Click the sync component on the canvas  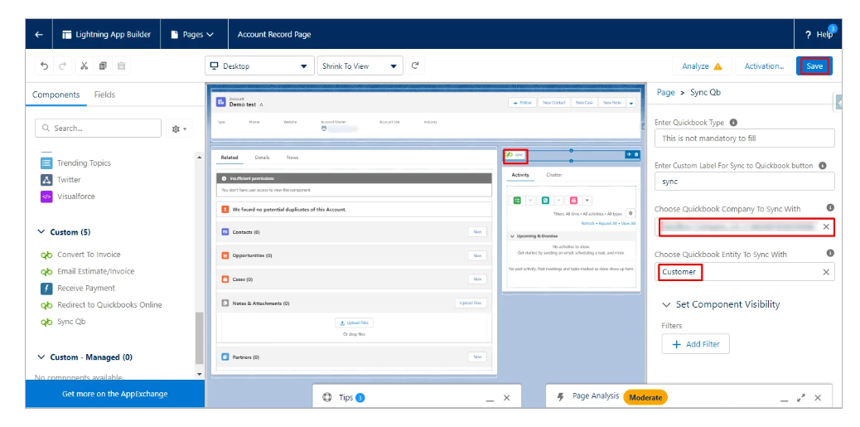click(x=515, y=155)
